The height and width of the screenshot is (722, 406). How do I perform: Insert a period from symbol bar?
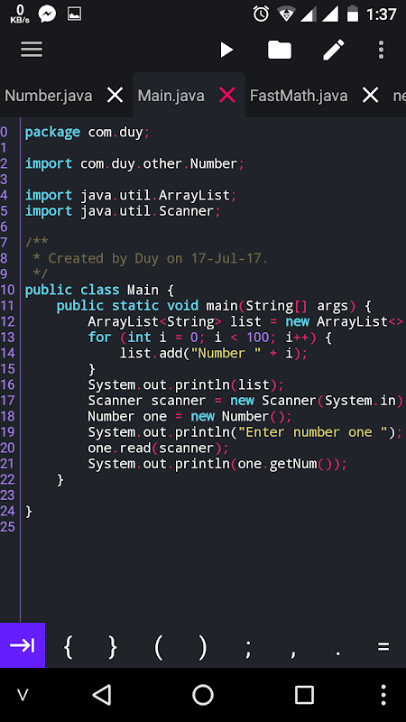338,652
